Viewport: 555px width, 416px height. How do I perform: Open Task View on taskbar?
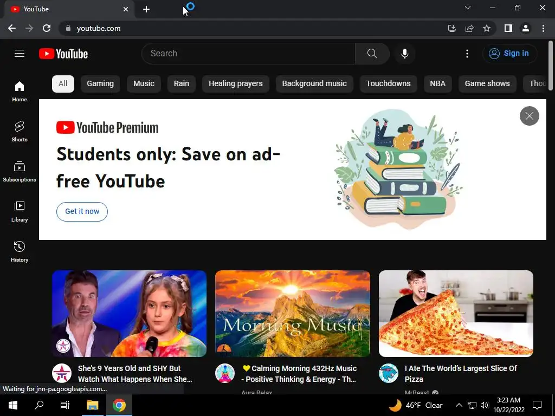65,405
